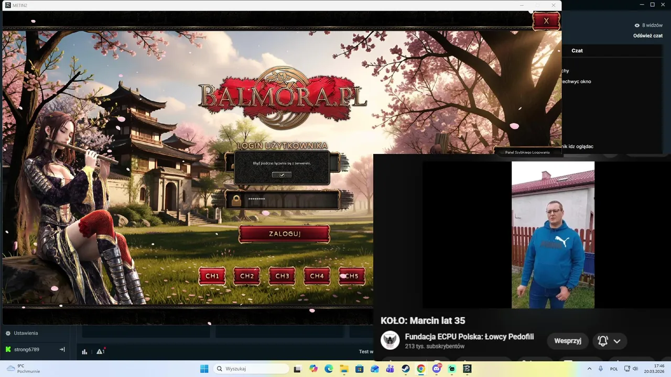
Task: Click 213 tys. subskrybentów text
Action: [x=435, y=347]
